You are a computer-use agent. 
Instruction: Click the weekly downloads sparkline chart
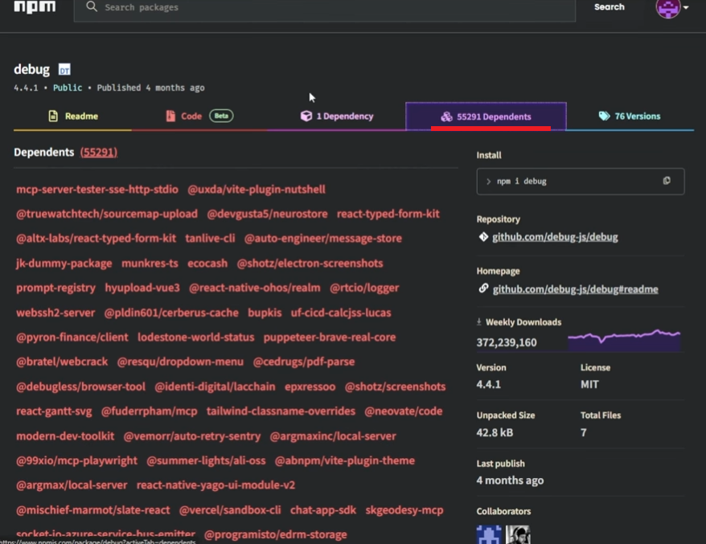(x=624, y=340)
